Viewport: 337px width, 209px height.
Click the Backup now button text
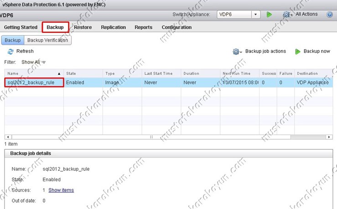317,51
